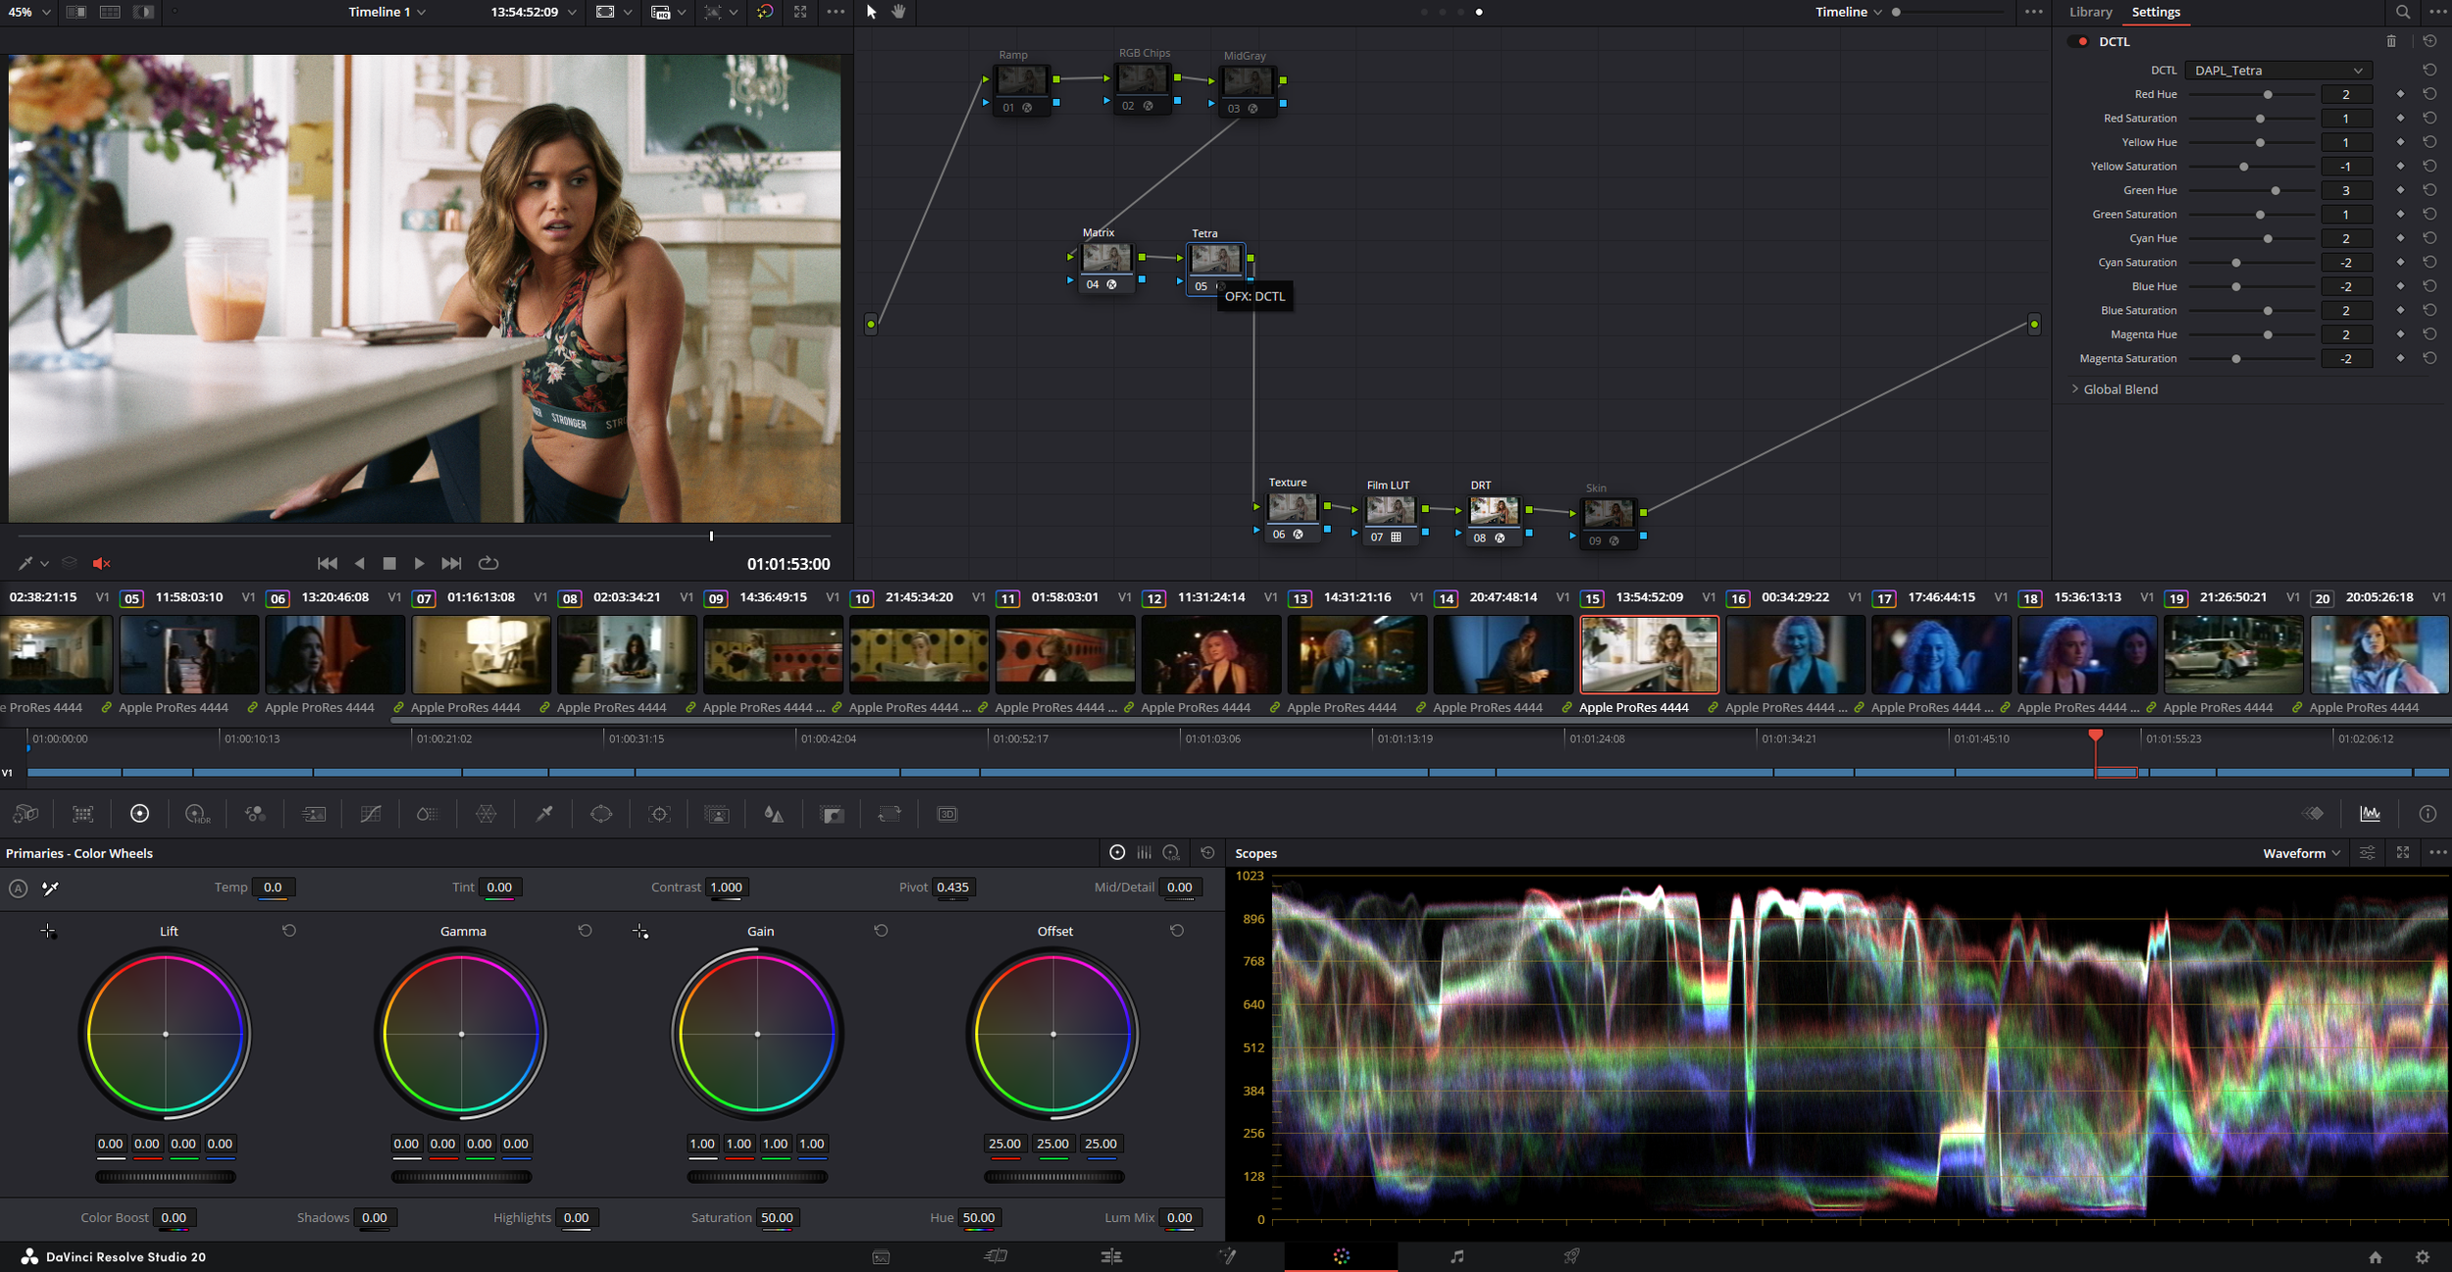This screenshot has width=2452, height=1272.
Task: Adjust the Green Hue slider handle
Action: tap(2275, 190)
